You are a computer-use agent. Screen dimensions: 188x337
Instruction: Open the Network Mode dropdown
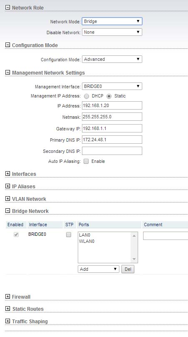pyautogui.click(x=112, y=21)
